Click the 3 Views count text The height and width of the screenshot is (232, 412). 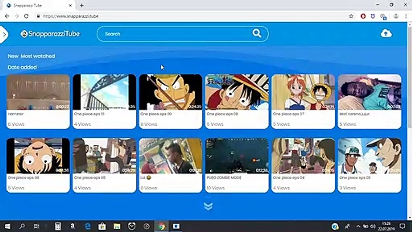coord(347,188)
